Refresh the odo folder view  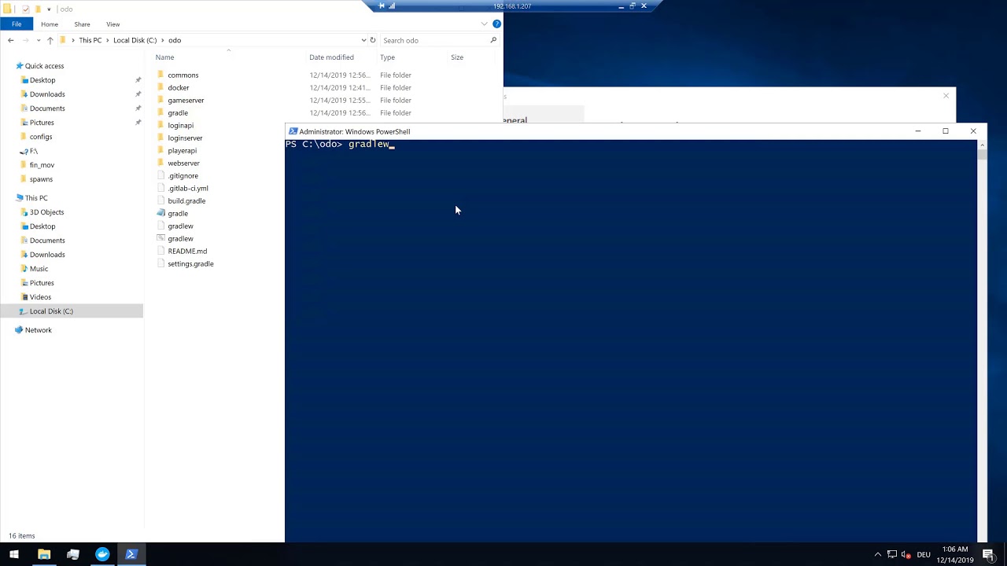click(x=373, y=40)
